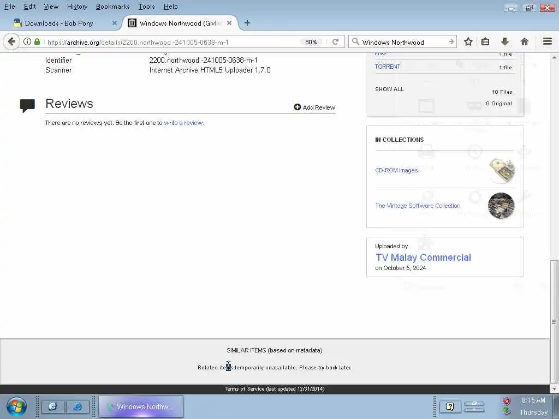Image resolution: width=559 pixels, height=419 pixels.
Task: Go back with the browser back arrow
Action: point(11,41)
